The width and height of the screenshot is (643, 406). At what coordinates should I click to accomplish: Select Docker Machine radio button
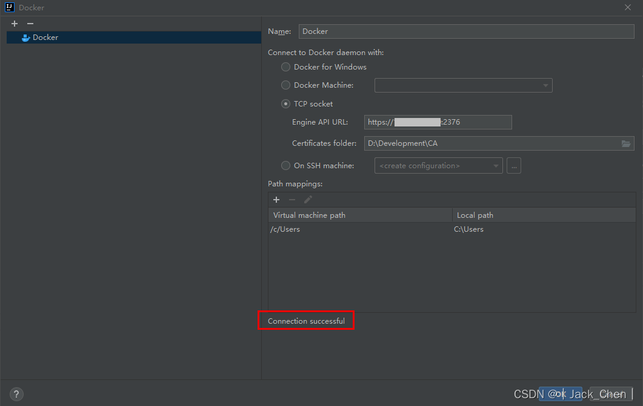[285, 85]
